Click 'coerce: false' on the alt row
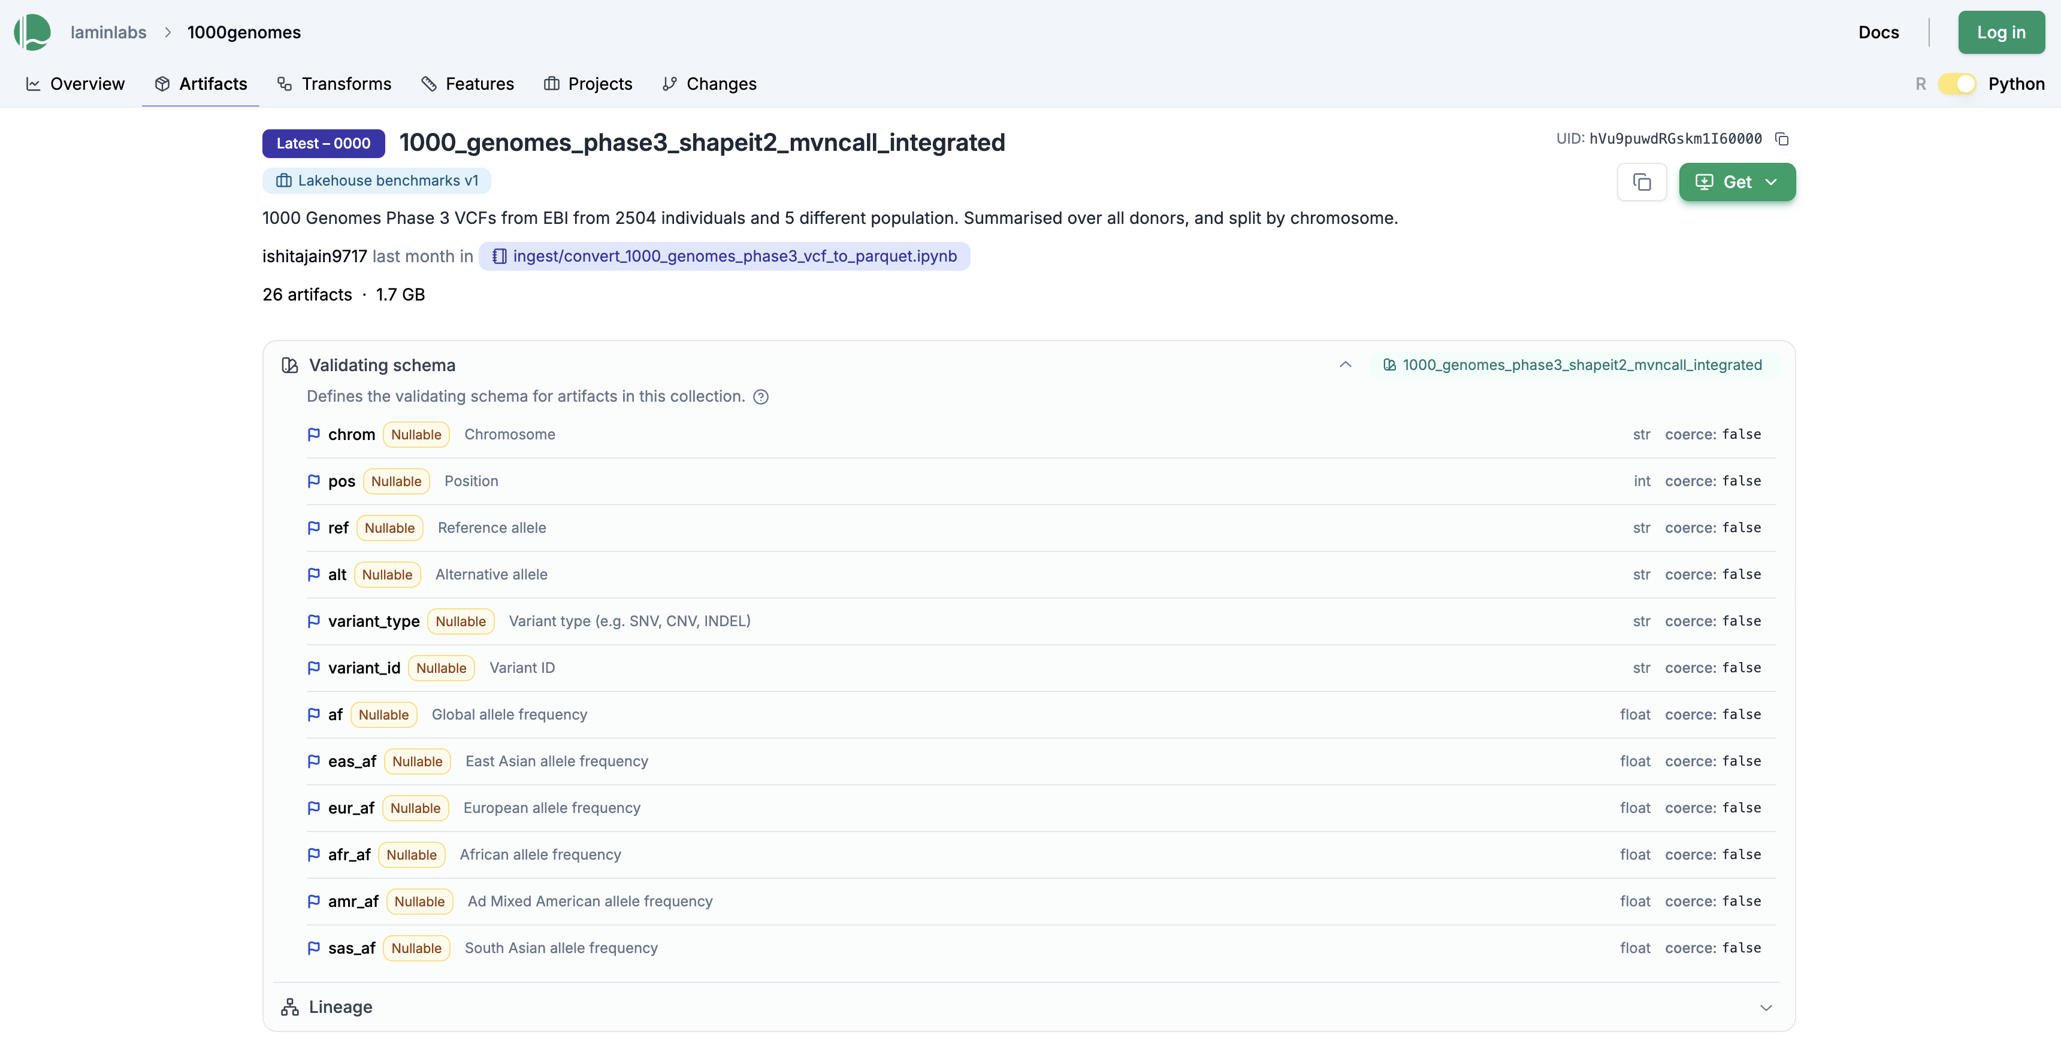 coord(1712,575)
